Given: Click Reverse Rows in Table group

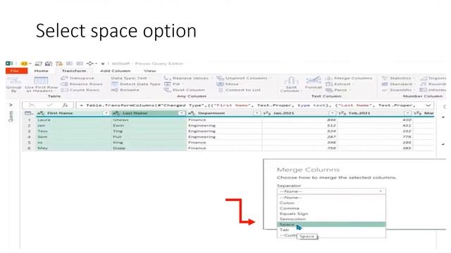Looking at the screenshot, I should click(82, 84).
